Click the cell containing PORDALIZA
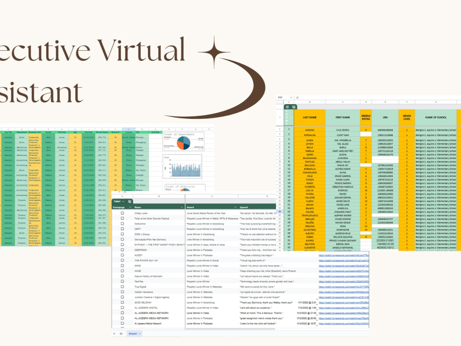The height and width of the screenshot is (346, 461). [310, 135]
